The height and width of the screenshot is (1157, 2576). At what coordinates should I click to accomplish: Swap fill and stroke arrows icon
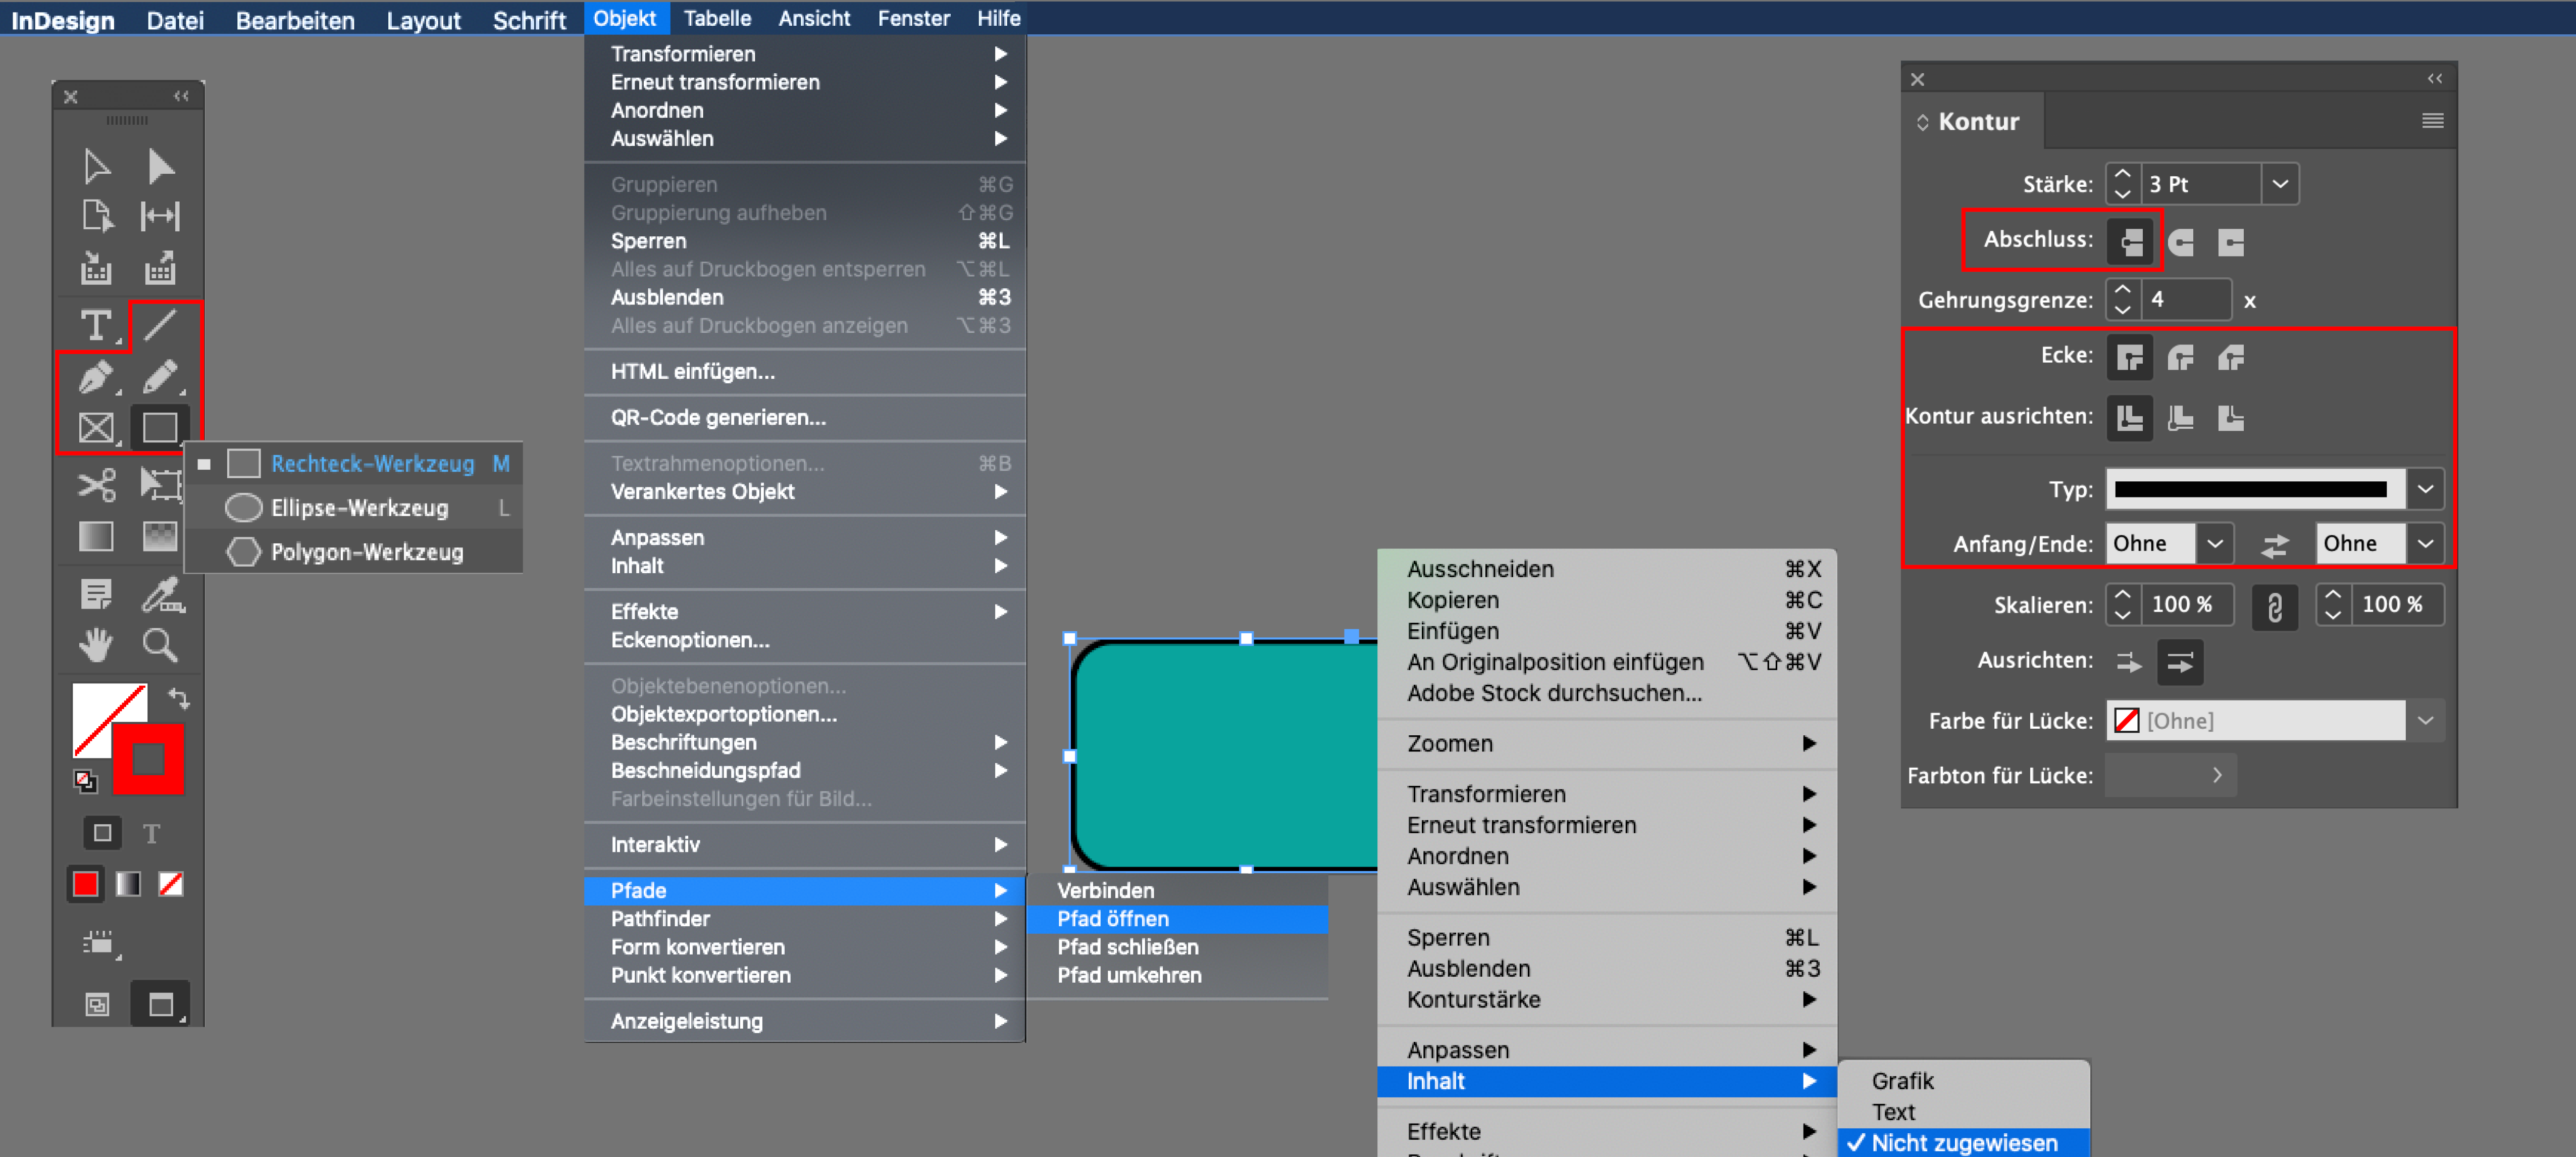tap(179, 697)
